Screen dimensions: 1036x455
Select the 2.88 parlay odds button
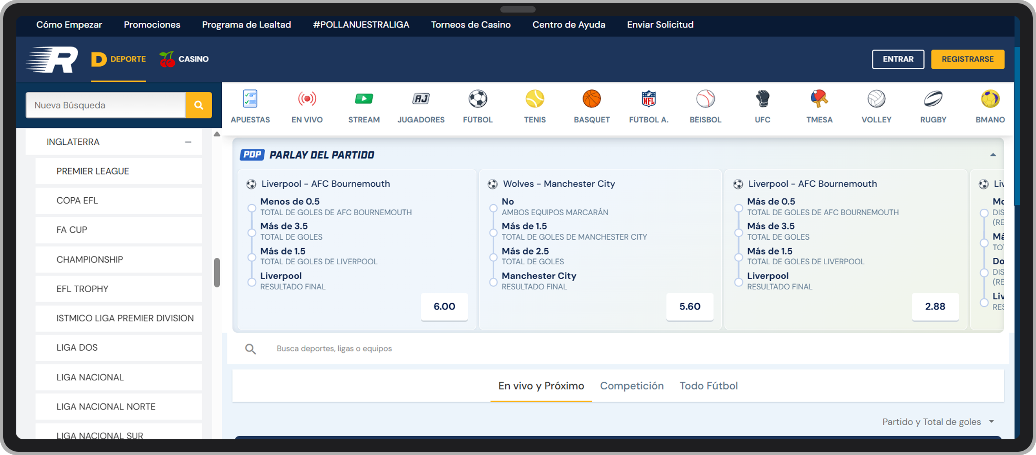(935, 307)
